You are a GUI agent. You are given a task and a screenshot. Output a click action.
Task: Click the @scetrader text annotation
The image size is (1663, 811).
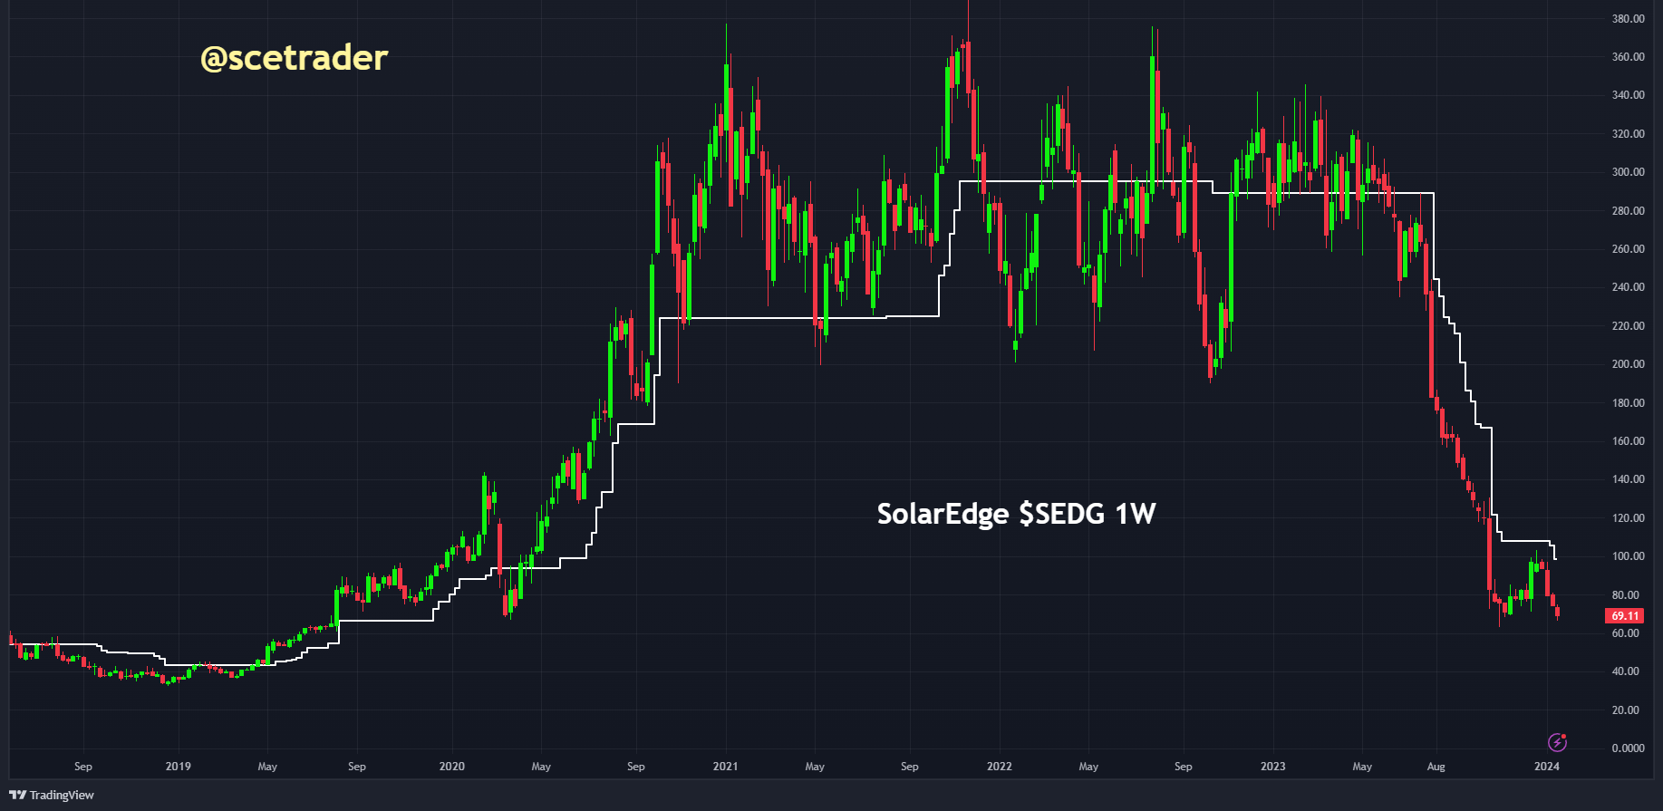pos(294,58)
